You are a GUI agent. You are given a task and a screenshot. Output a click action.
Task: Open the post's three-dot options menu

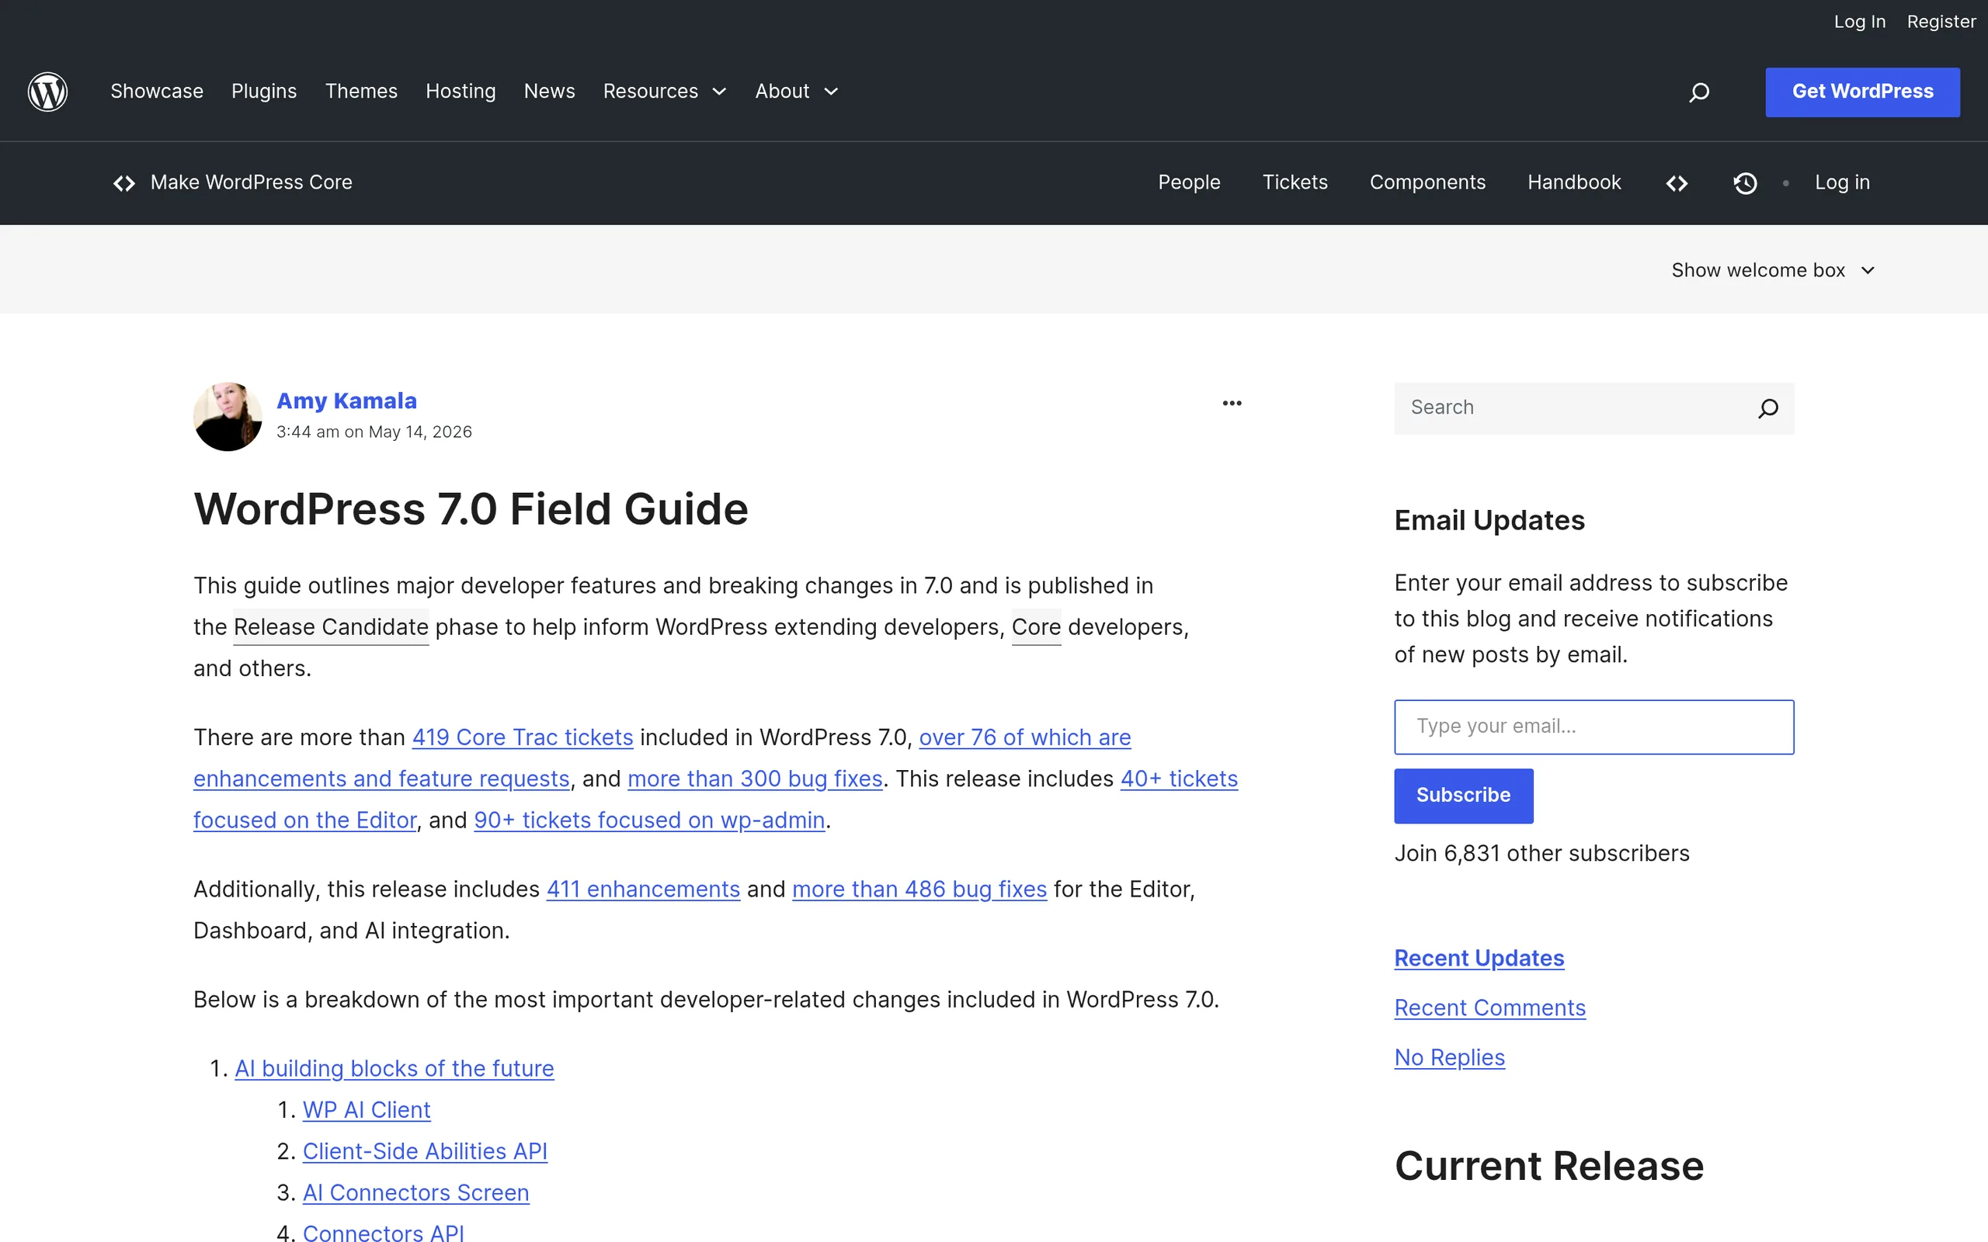pyautogui.click(x=1232, y=404)
